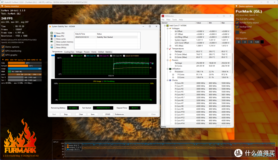
Task: Toggle the VSync checkbox in FurMark
Action: 237,33
